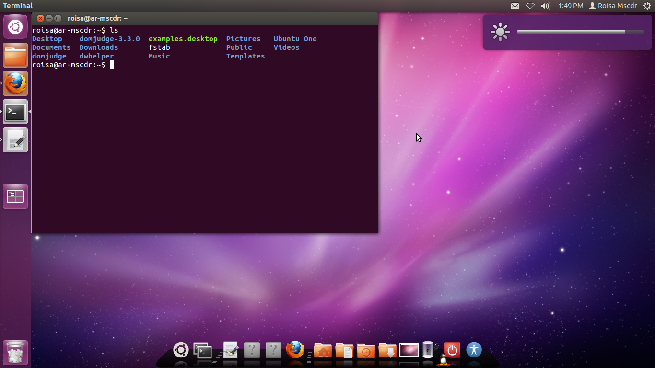The height and width of the screenshot is (368, 655).
Task: Adjust the brightness slider in the overlay
Action: (580, 32)
